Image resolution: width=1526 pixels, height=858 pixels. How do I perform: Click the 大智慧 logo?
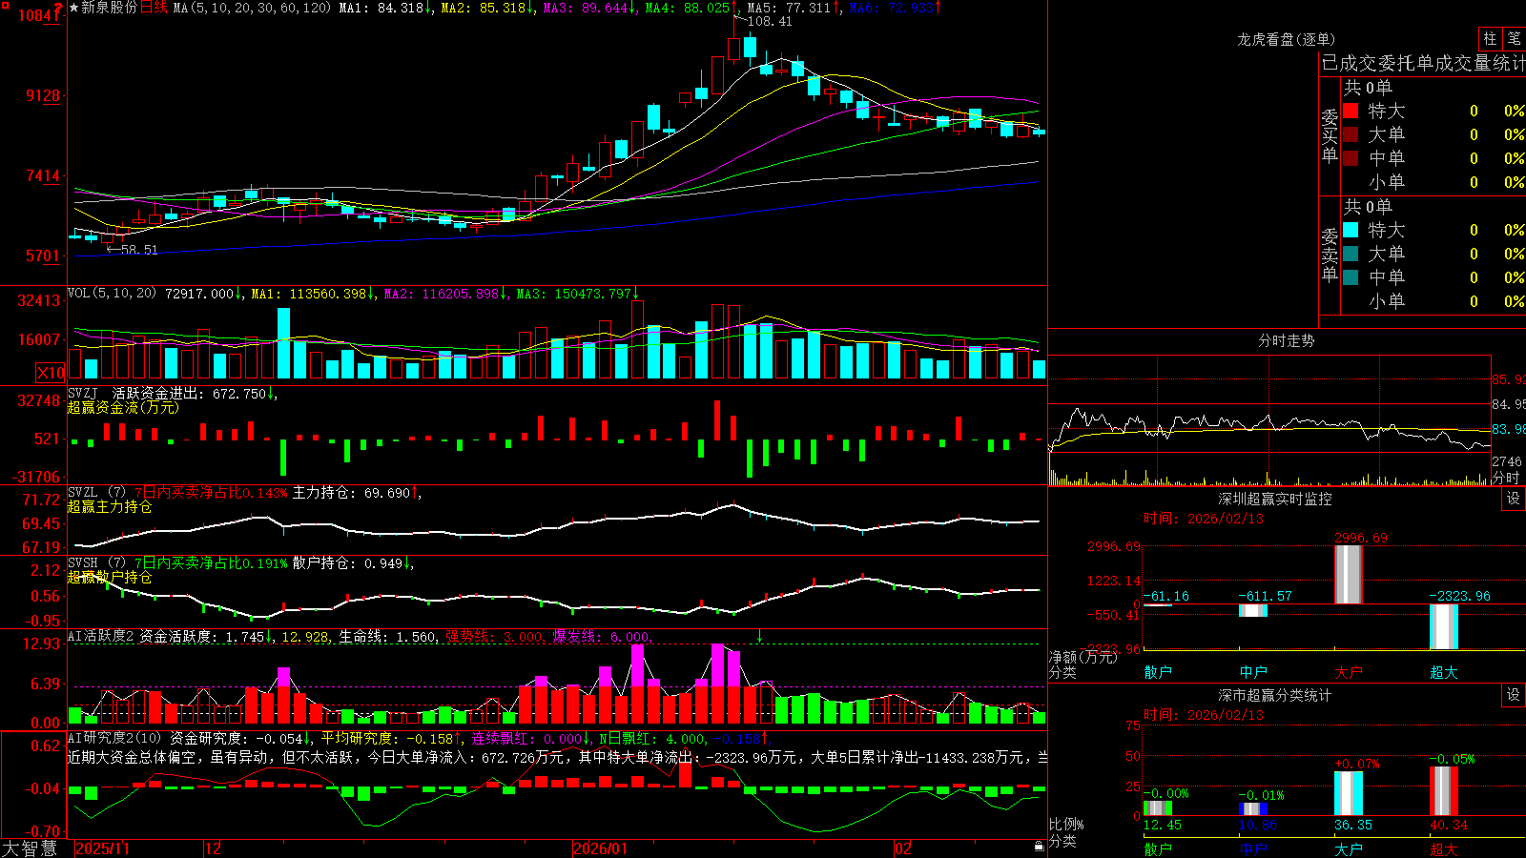coord(30,848)
